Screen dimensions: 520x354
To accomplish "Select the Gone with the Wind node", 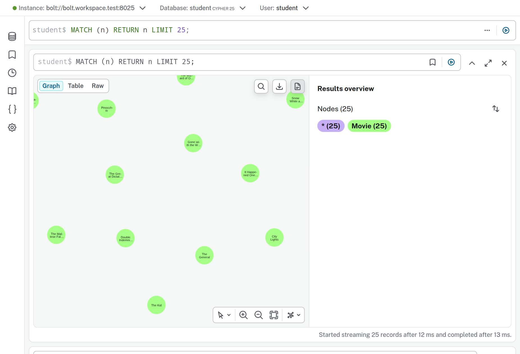I will pos(193,143).
